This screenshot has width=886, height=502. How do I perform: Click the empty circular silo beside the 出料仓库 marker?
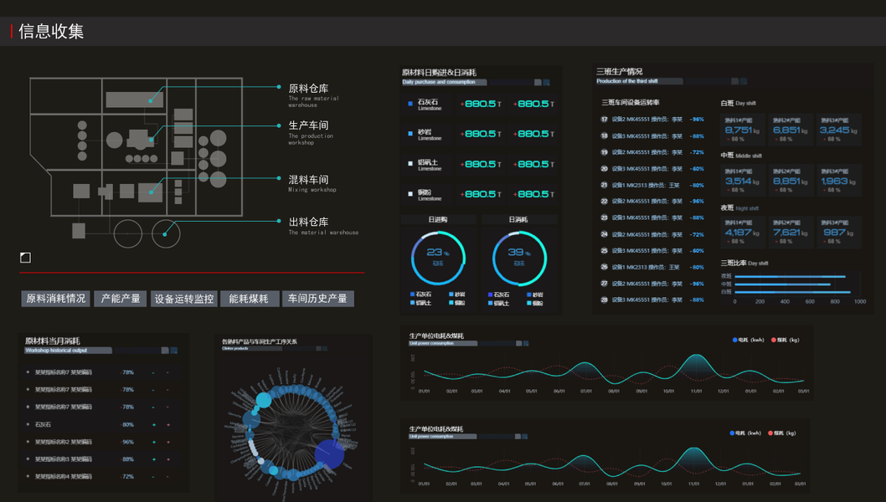click(127, 233)
